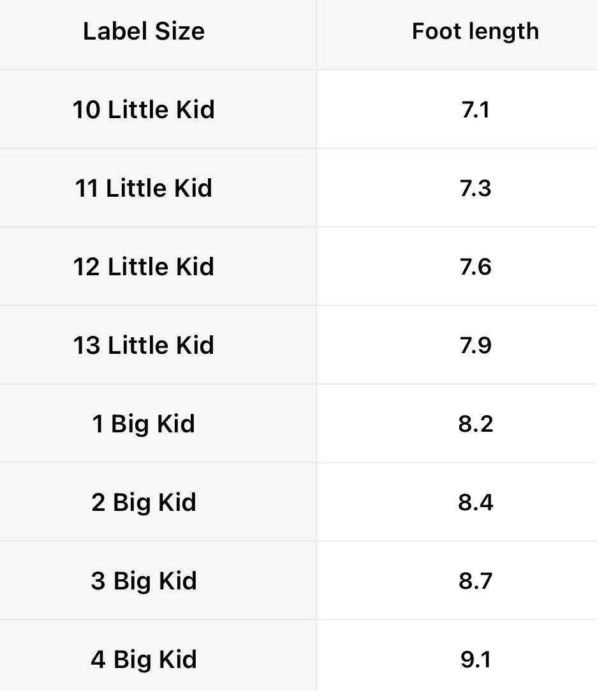The height and width of the screenshot is (691, 597).
Task: Click the 9.1 foot length value
Action: [475, 660]
